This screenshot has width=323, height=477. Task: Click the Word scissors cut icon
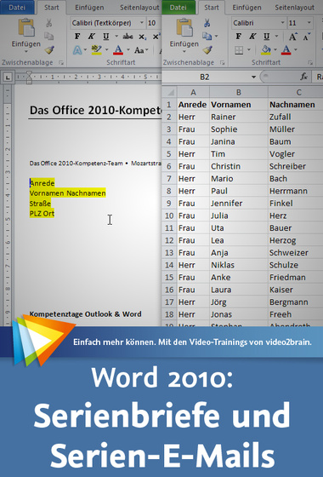(49, 22)
